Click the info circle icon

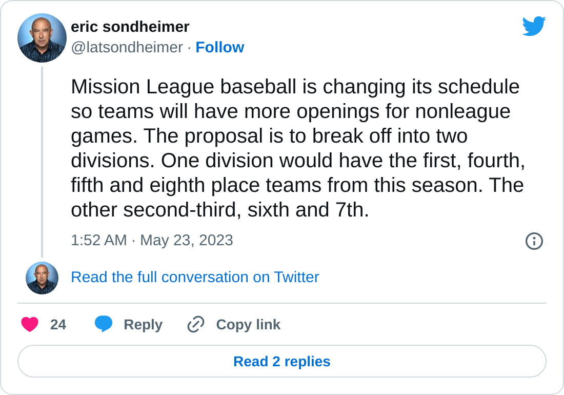click(x=534, y=241)
